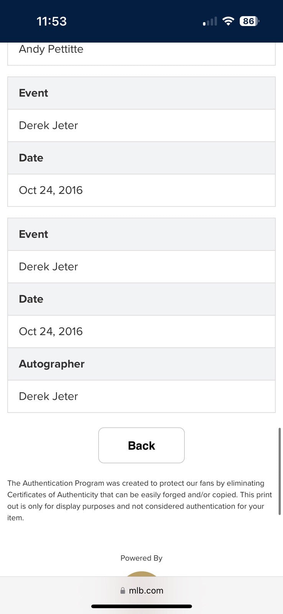Image resolution: width=283 pixels, height=614 pixels.
Task: Tap the Powered By label
Action: pos(141,558)
